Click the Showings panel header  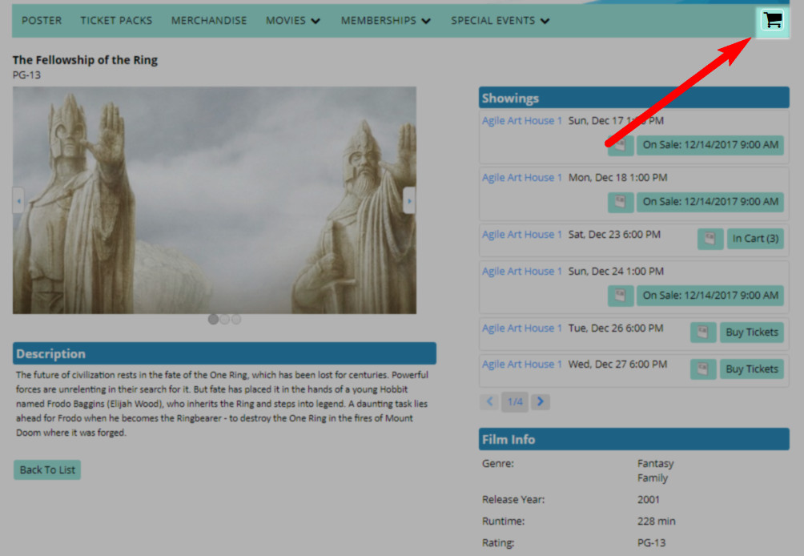633,98
